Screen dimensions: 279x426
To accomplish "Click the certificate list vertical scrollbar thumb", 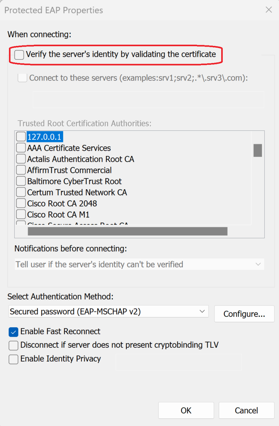I will point(258,150).
